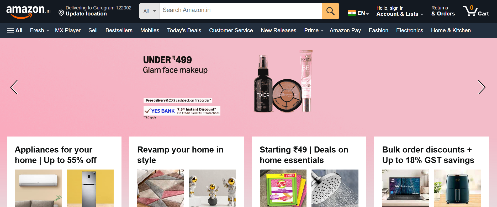Viewport: 497px width, 207px height.
Task: Open the hamburger All menu
Action: pos(15,30)
